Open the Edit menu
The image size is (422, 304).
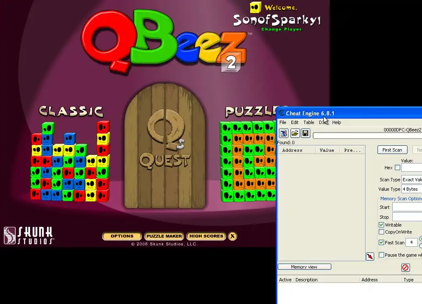(295, 122)
